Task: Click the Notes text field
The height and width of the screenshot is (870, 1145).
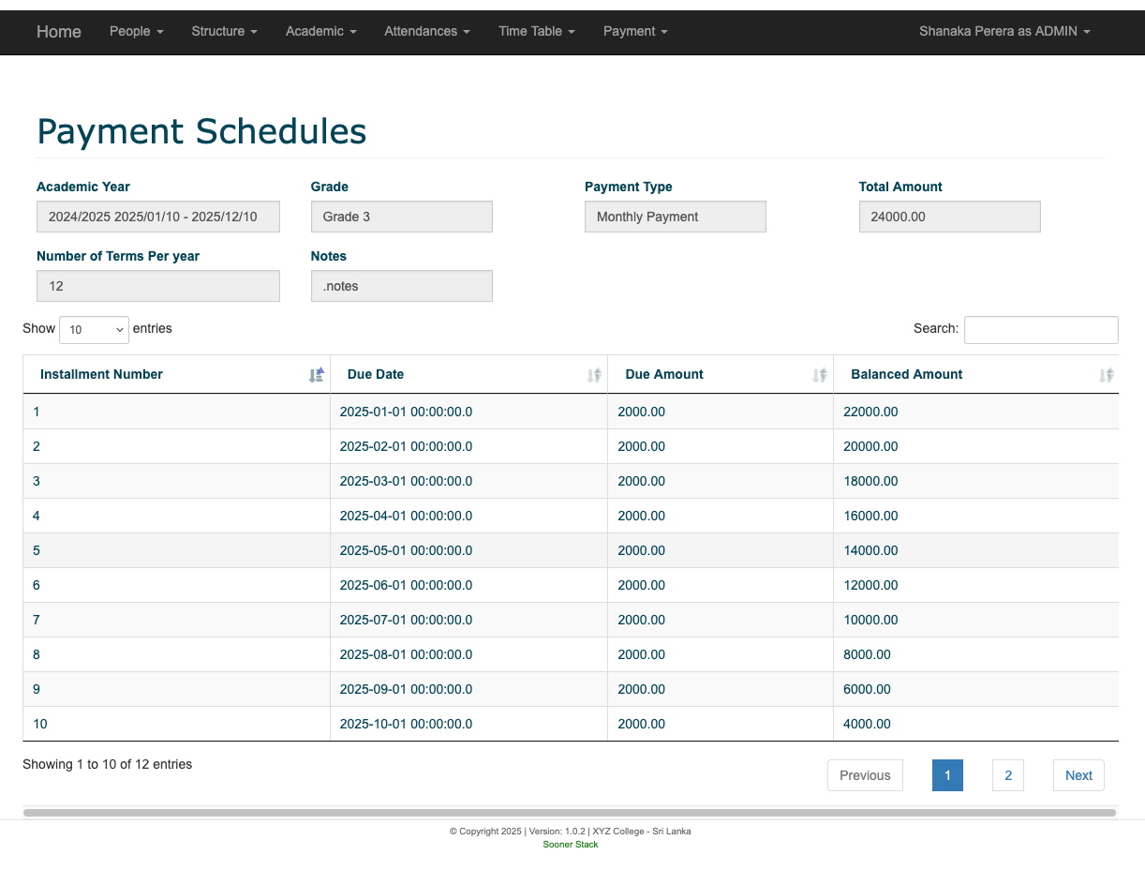Action: coord(401,286)
